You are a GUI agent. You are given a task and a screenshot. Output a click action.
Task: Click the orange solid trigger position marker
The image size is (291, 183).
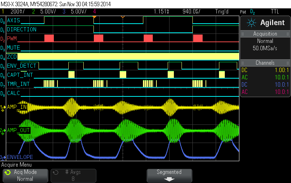tap(94, 17)
